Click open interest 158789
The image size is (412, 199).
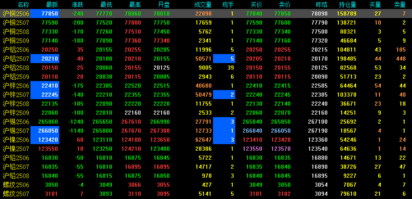pyautogui.click(x=347, y=14)
